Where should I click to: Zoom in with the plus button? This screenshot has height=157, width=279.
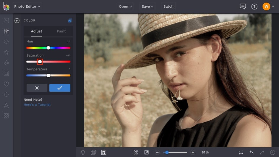pos(193,152)
